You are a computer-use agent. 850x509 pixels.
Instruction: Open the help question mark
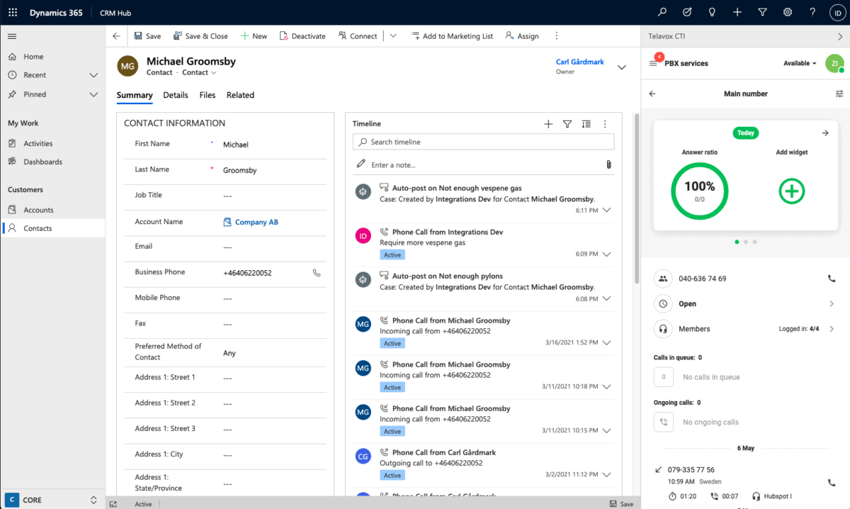click(x=812, y=13)
